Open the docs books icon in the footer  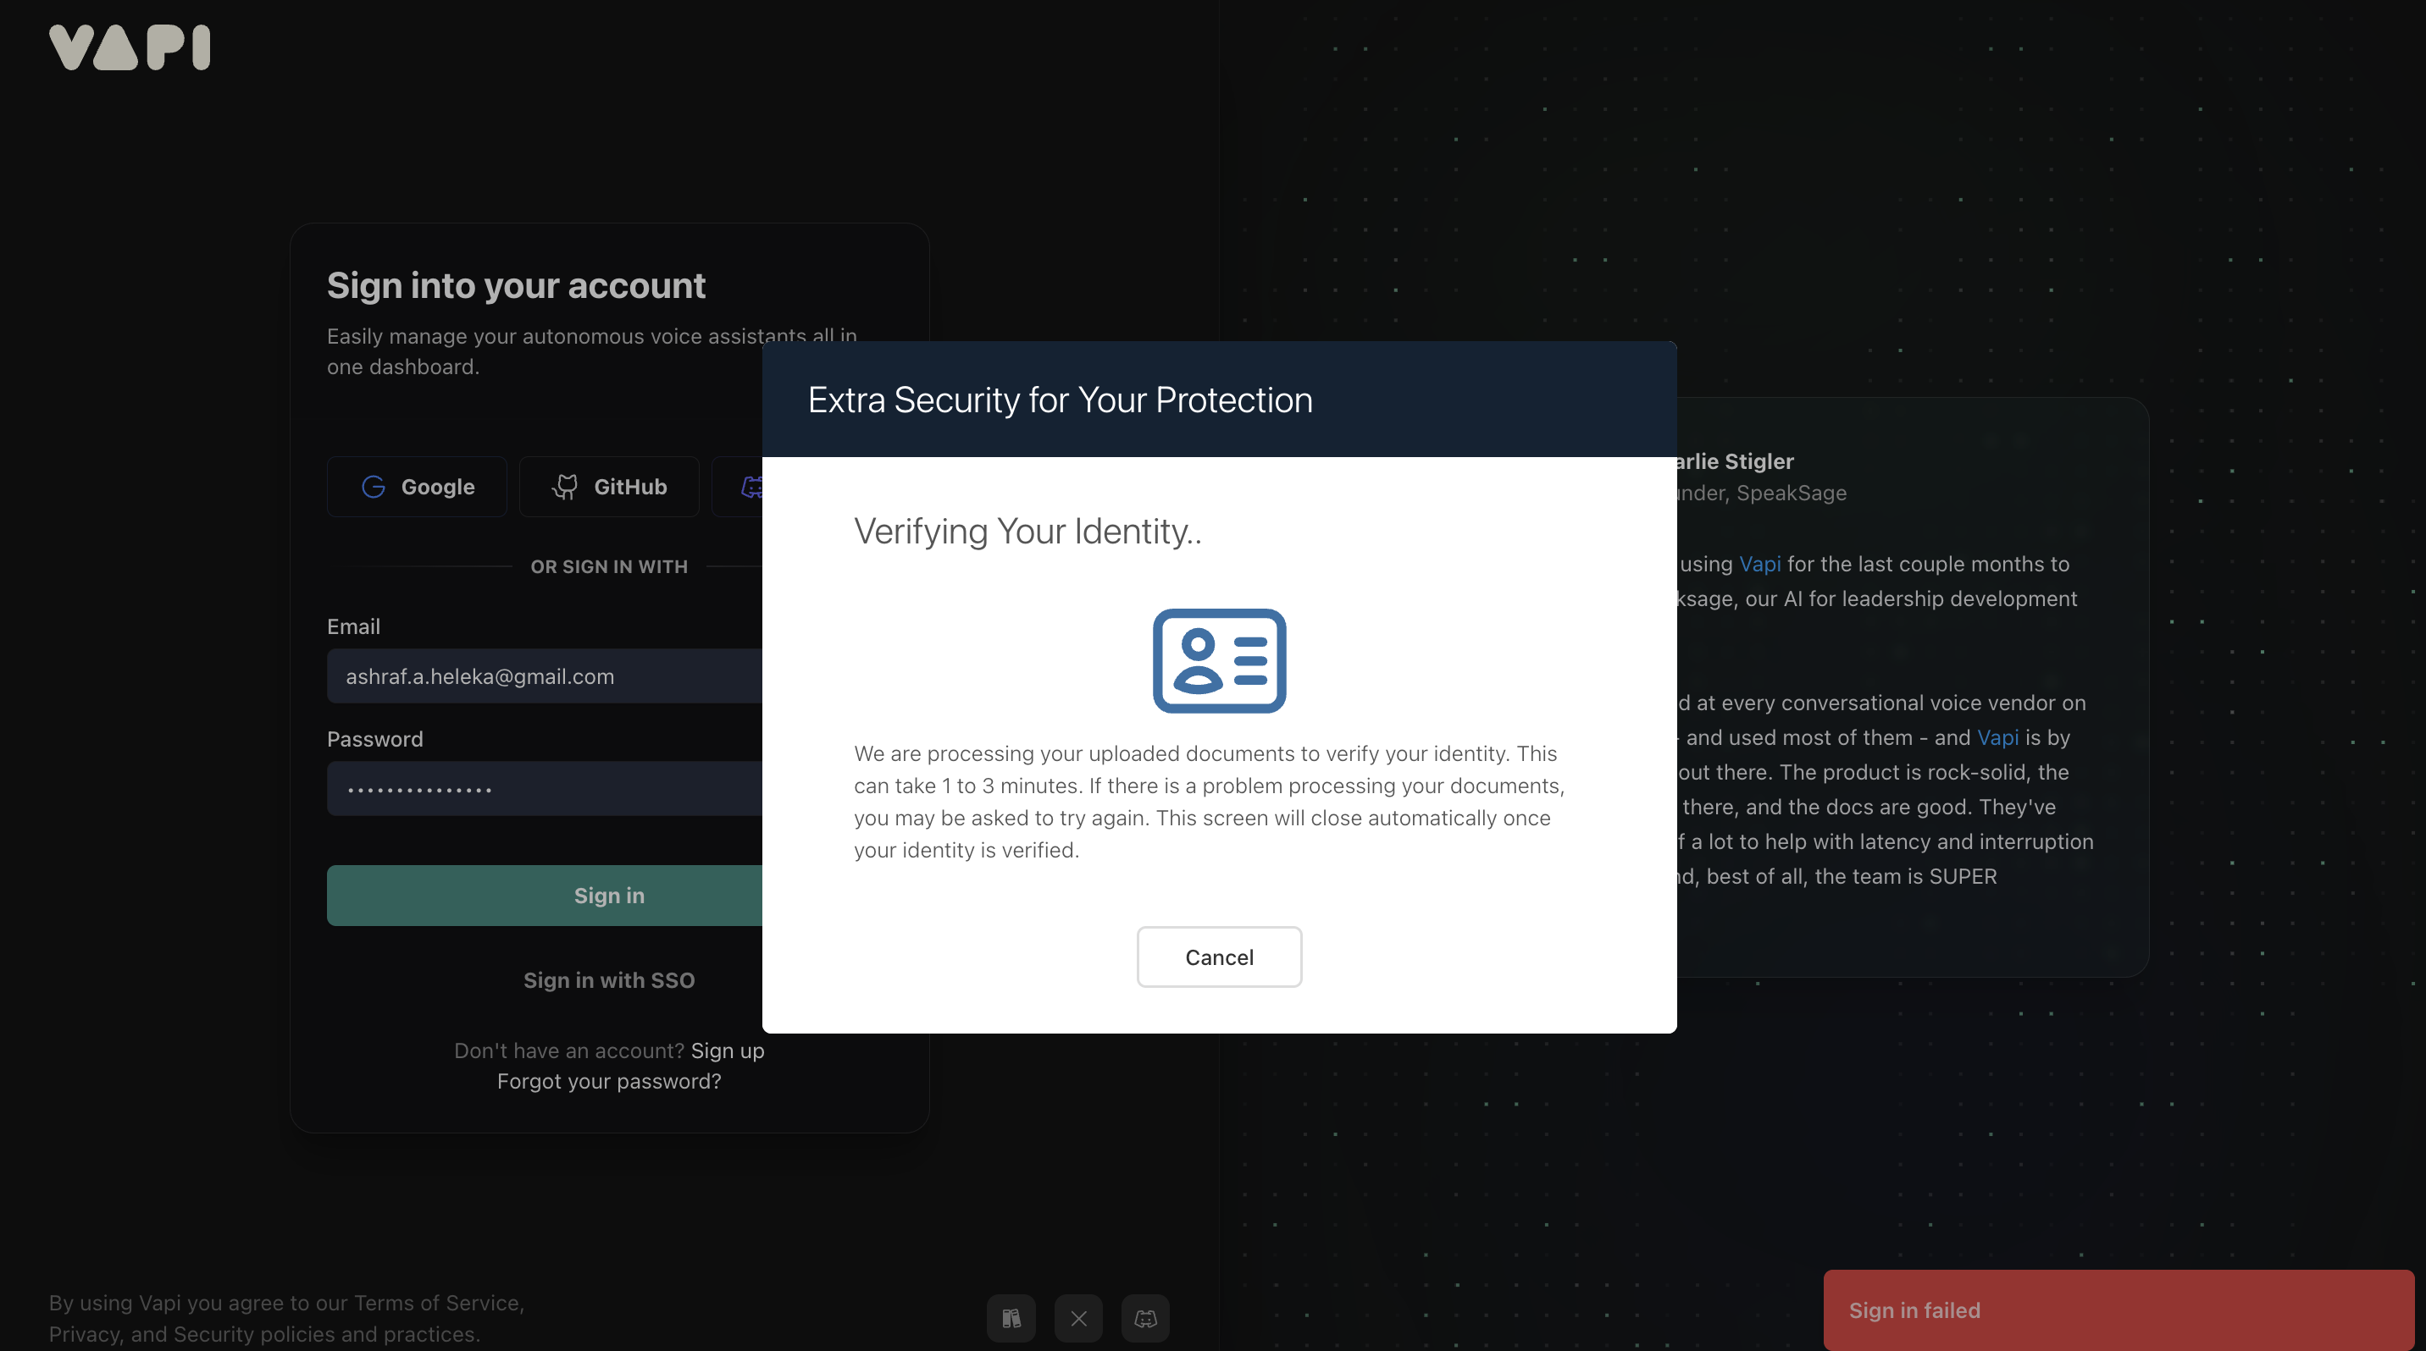(x=1011, y=1318)
